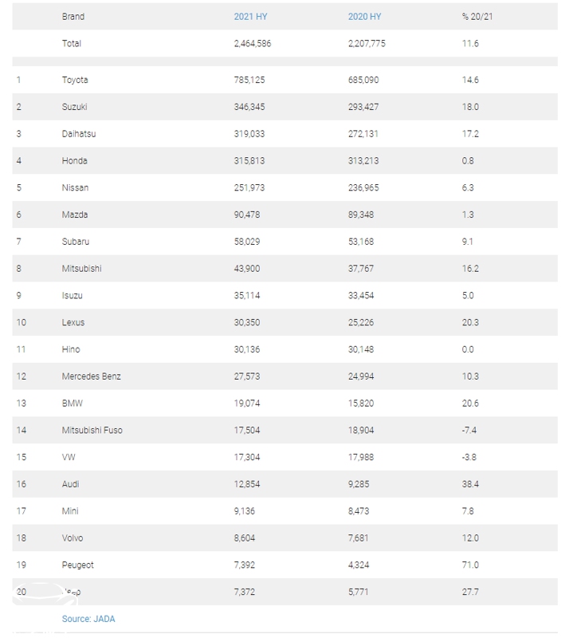Select the Total row value 2,464,586
The height and width of the screenshot is (638, 573).
pyautogui.click(x=253, y=43)
